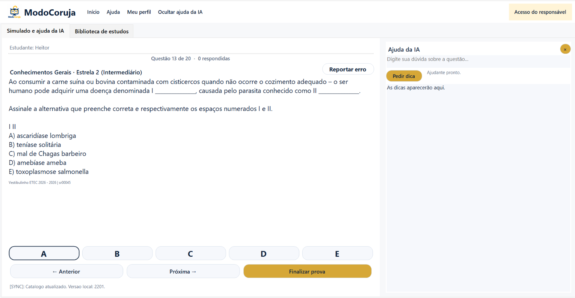Click text 'C) mal de Chagas barbeiro'
The image size is (575, 298).
point(47,154)
